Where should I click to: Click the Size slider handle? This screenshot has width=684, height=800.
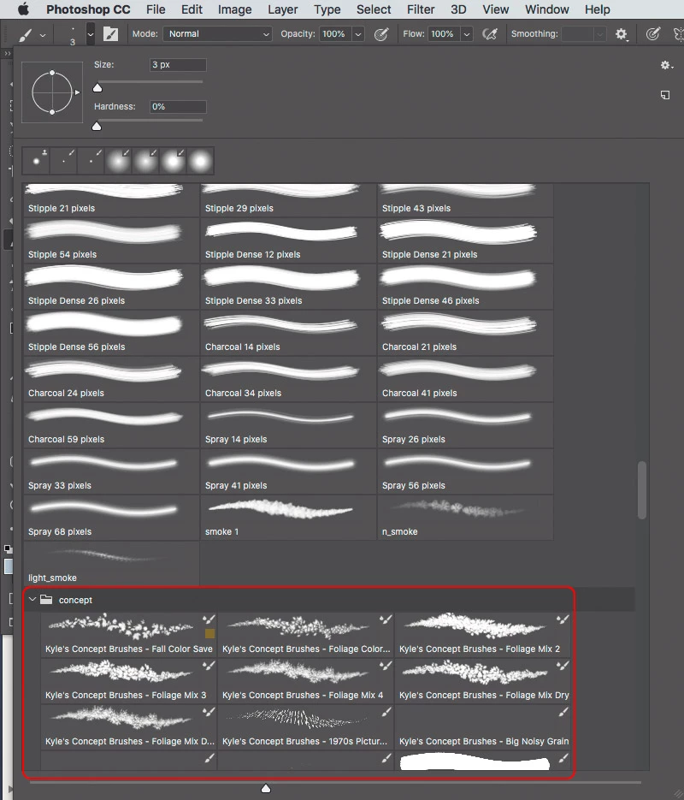pyautogui.click(x=97, y=88)
